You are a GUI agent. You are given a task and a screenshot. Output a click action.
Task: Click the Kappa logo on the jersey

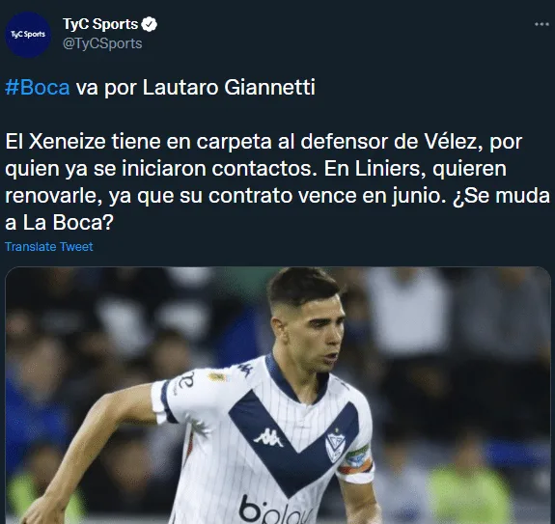(x=268, y=437)
